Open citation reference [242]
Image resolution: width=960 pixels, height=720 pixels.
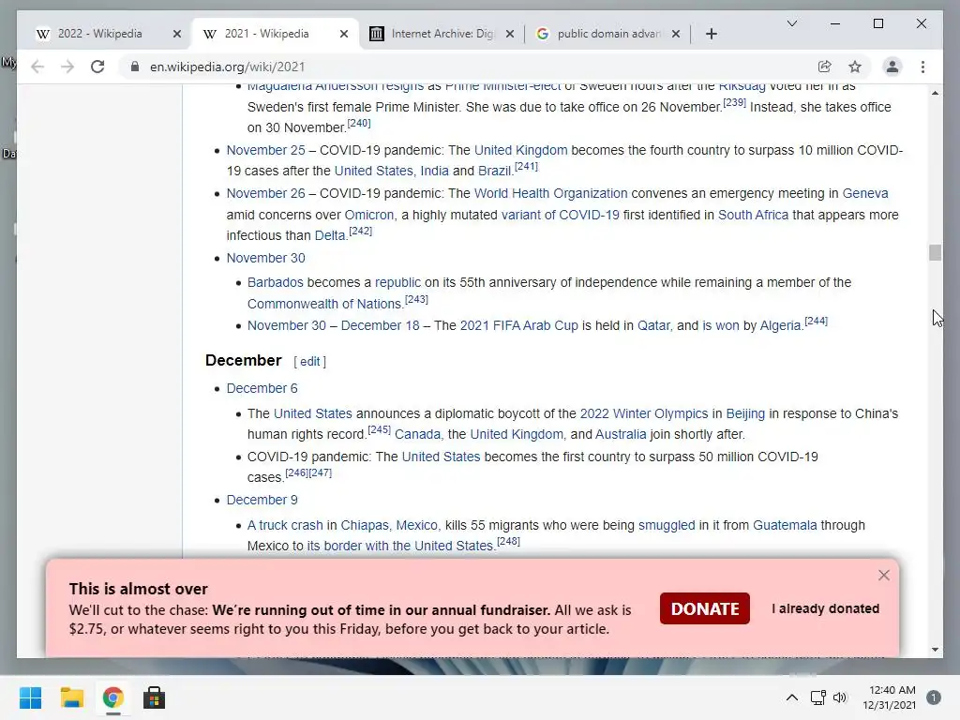pyautogui.click(x=361, y=231)
